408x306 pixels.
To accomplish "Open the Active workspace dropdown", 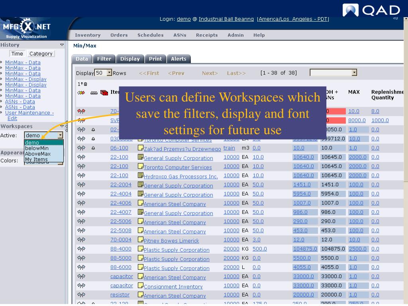I will (44, 135).
